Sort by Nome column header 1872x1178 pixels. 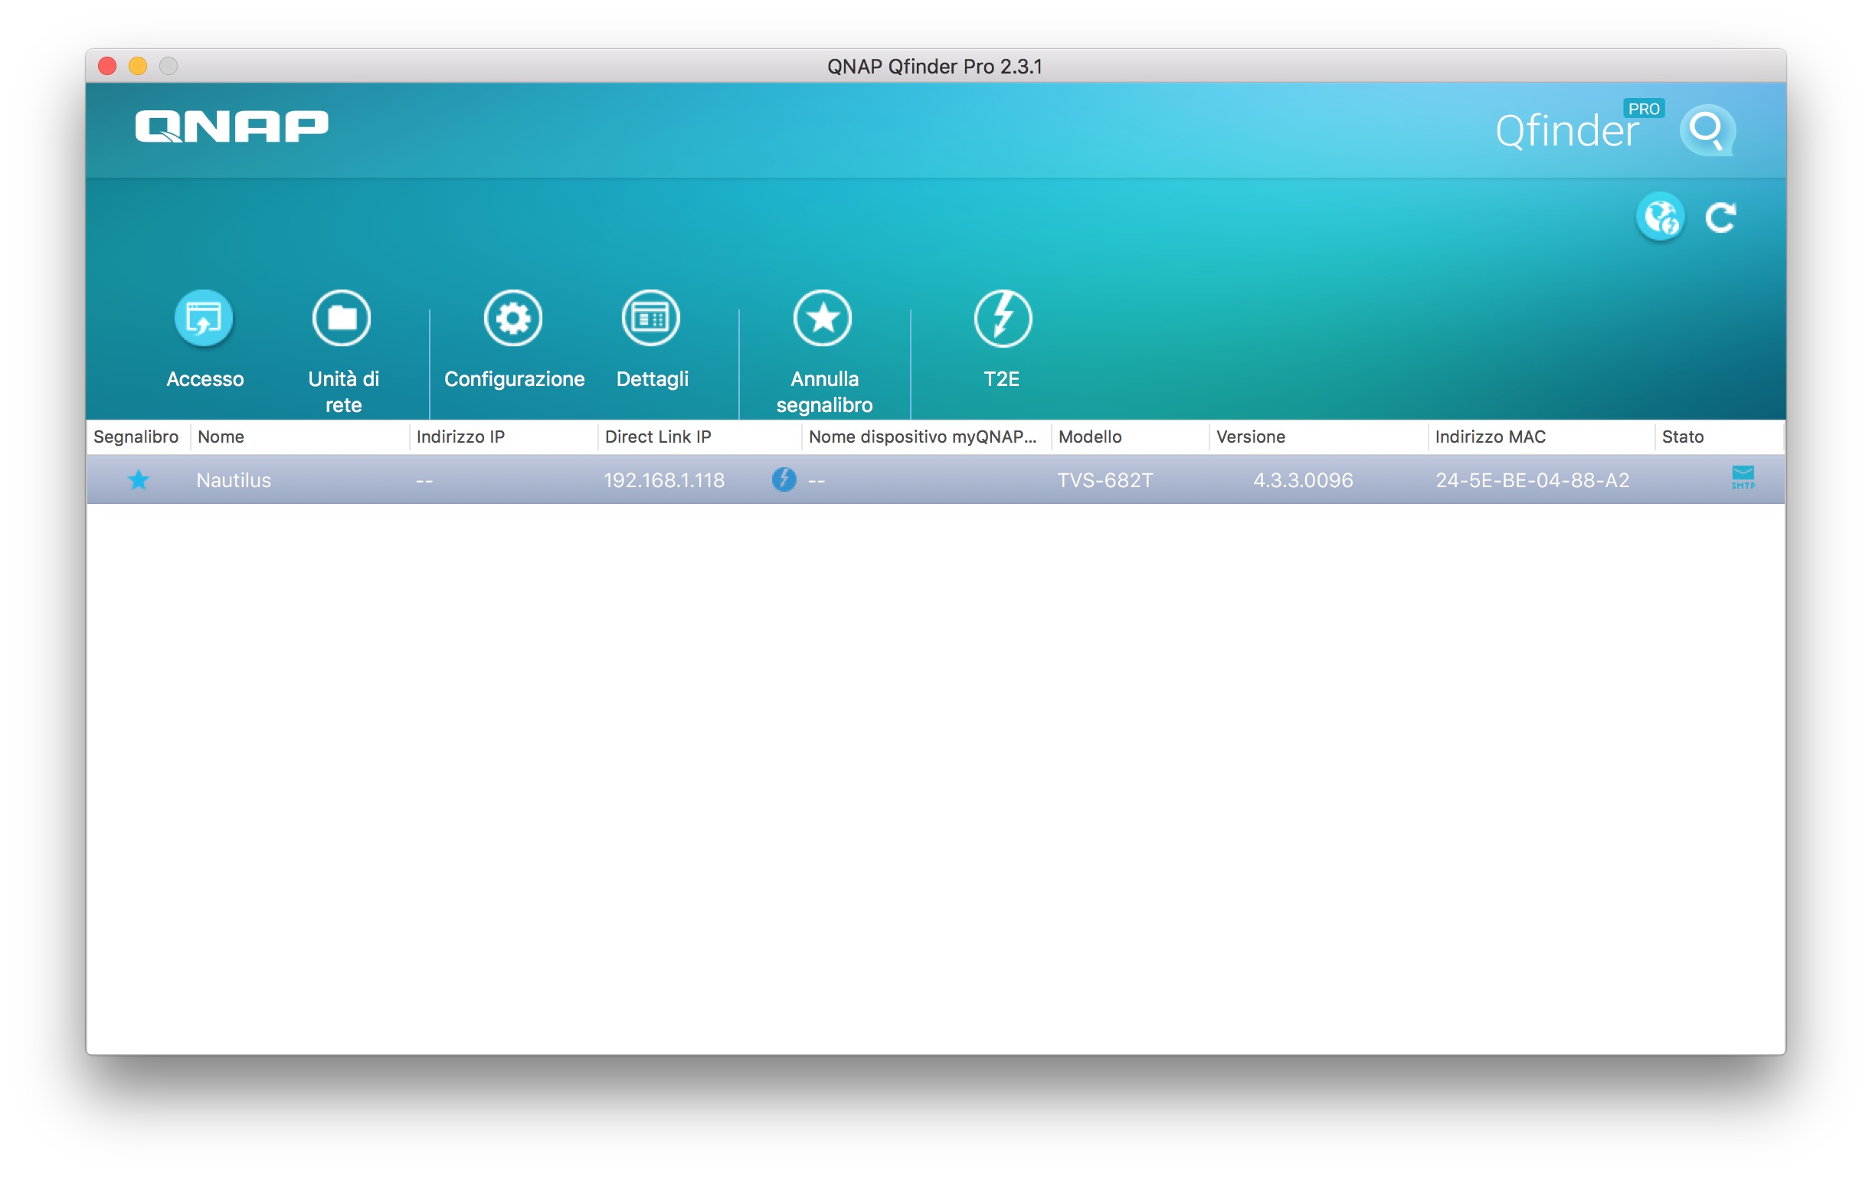[x=221, y=437]
